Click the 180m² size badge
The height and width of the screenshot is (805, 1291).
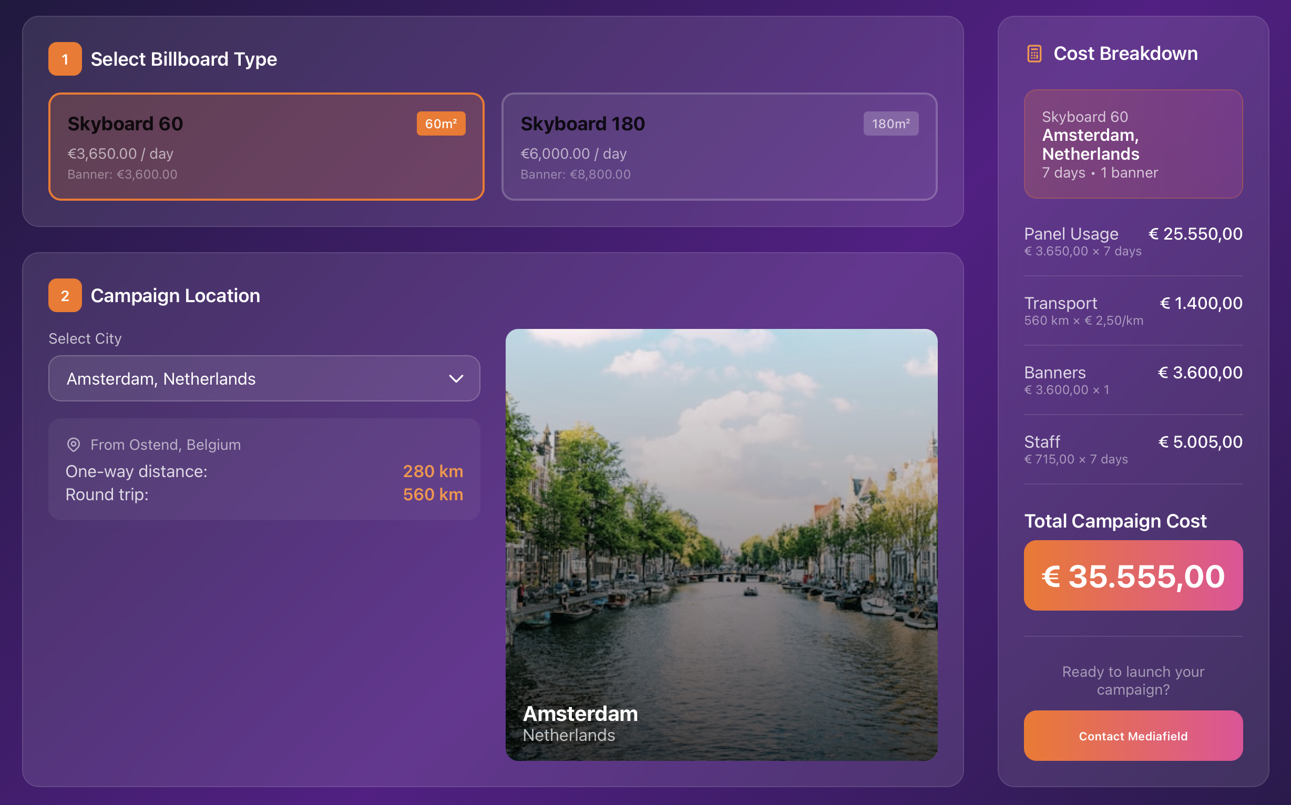(890, 123)
